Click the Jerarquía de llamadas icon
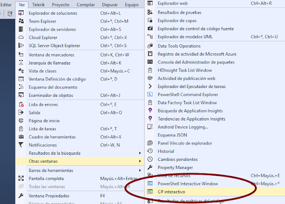This screenshot has width=285, height=204. [21, 63]
